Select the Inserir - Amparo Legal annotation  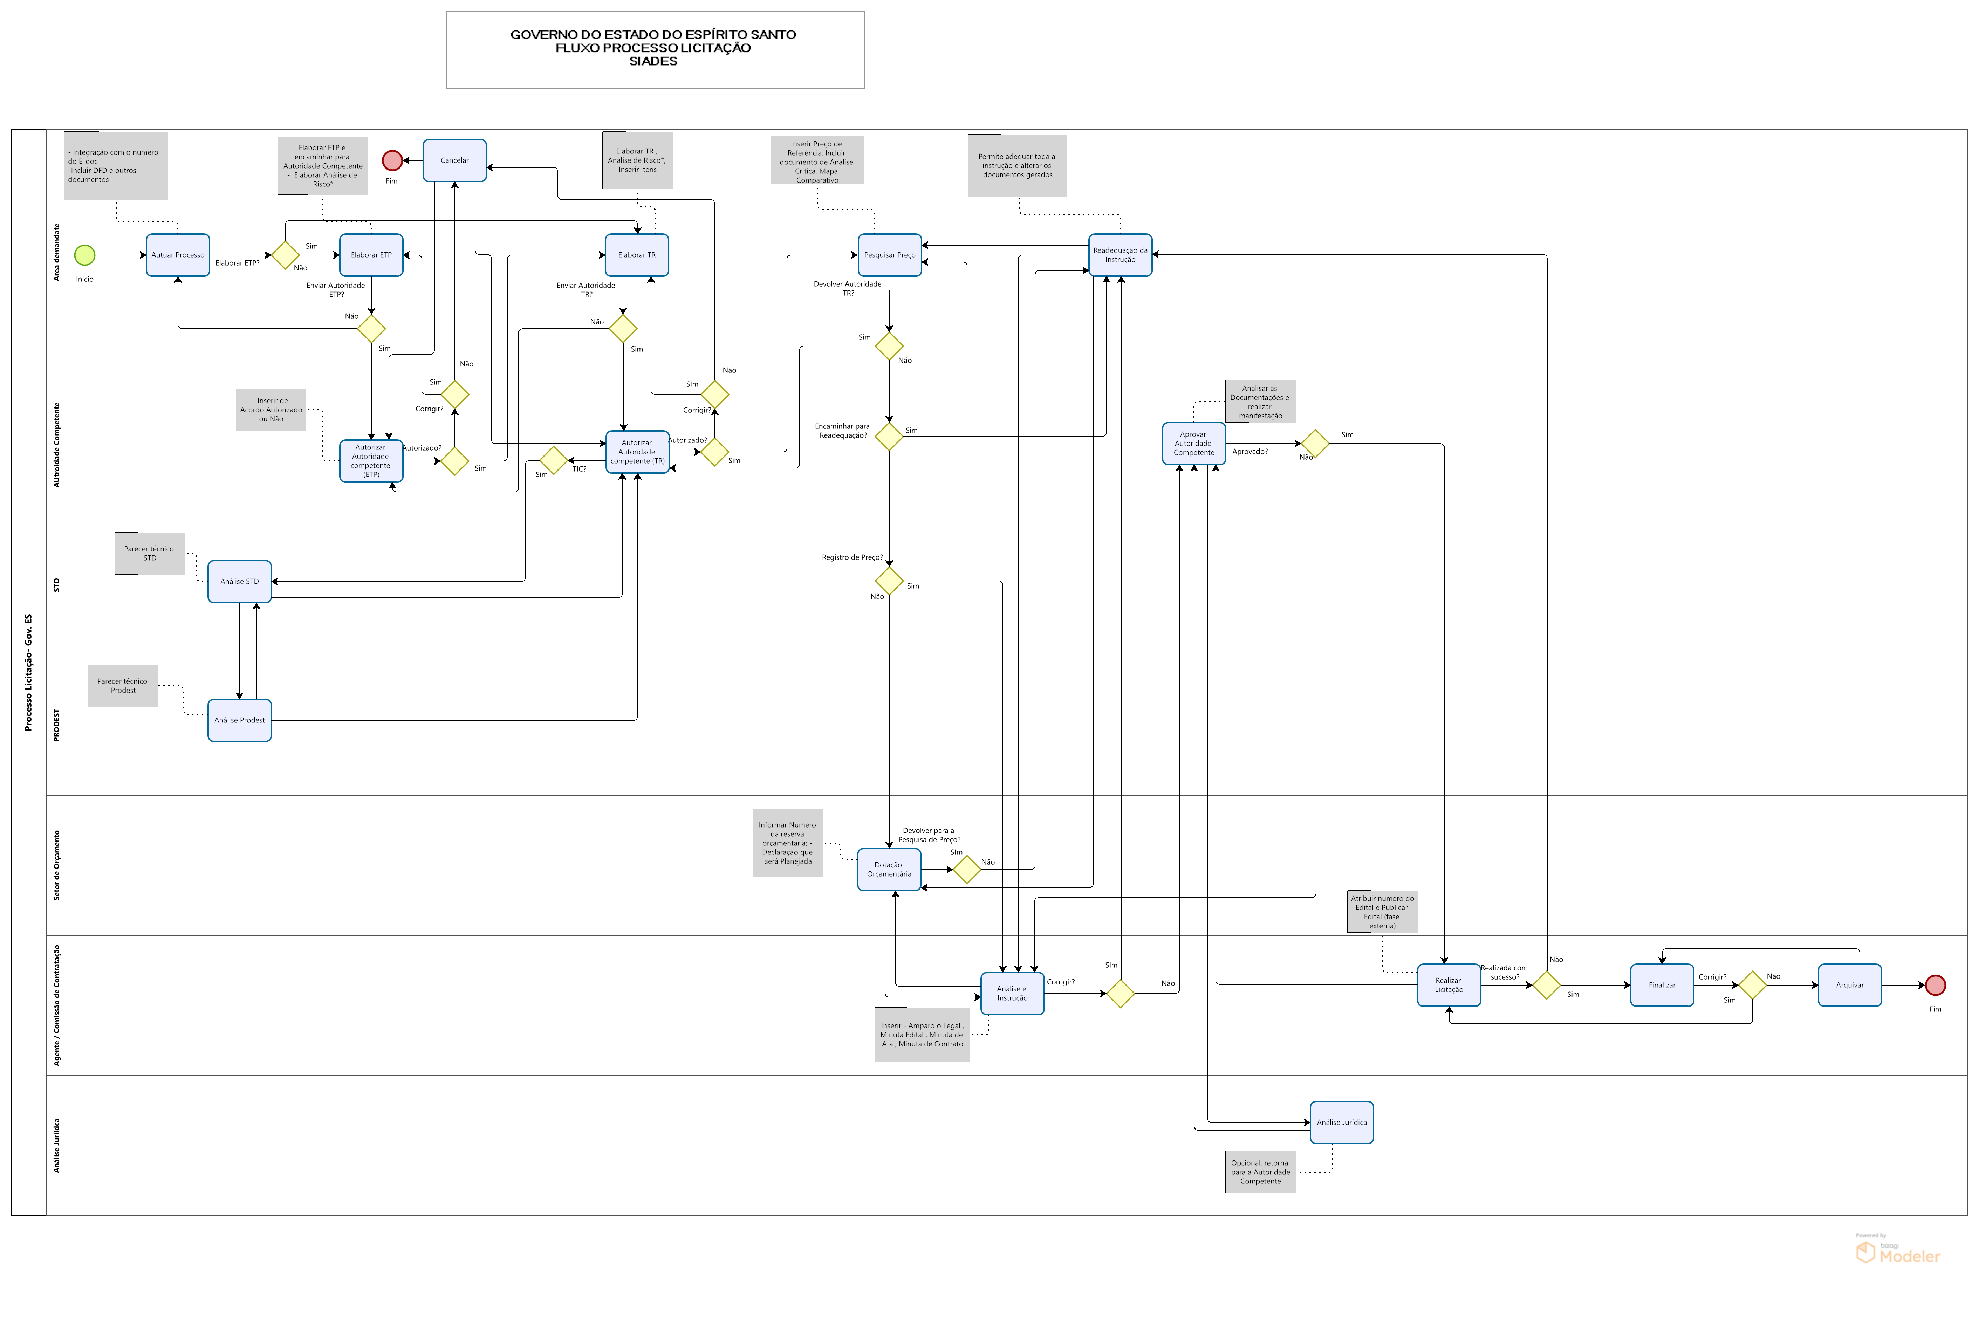click(922, 1035)
